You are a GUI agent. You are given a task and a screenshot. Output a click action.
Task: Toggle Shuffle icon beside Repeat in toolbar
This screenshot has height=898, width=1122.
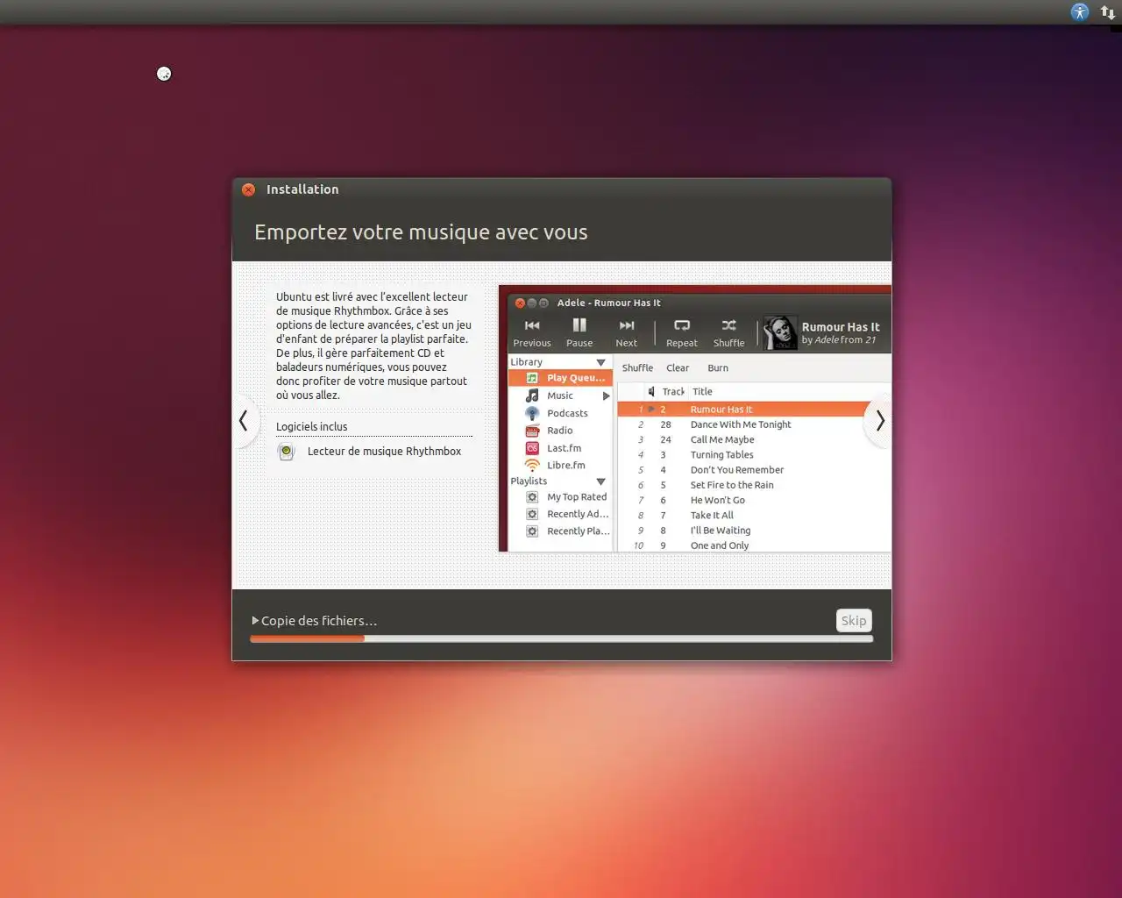[x=728, y=325]
